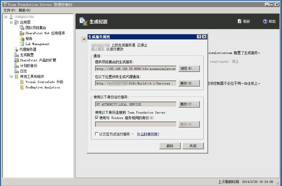Select 团队项目集合 in the tree
This screenshot has height=186, width=282.
click(x=36, y=28)
